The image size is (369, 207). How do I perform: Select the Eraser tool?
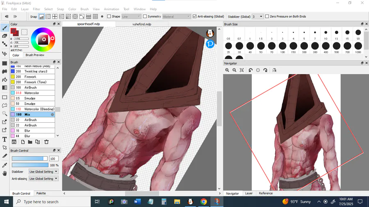click(5, 36)
